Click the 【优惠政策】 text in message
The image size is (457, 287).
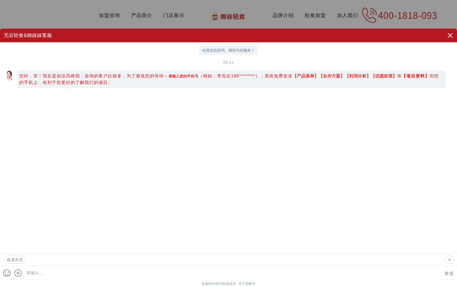tap(384, 76)
